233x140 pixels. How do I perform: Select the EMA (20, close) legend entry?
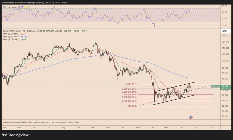pos(10,39)
